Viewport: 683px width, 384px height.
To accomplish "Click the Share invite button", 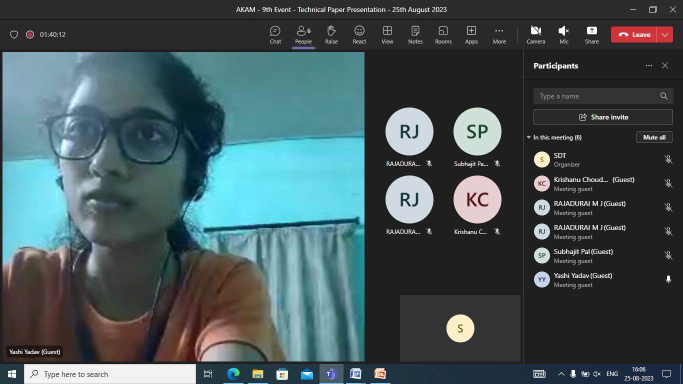I will (603, 117).
